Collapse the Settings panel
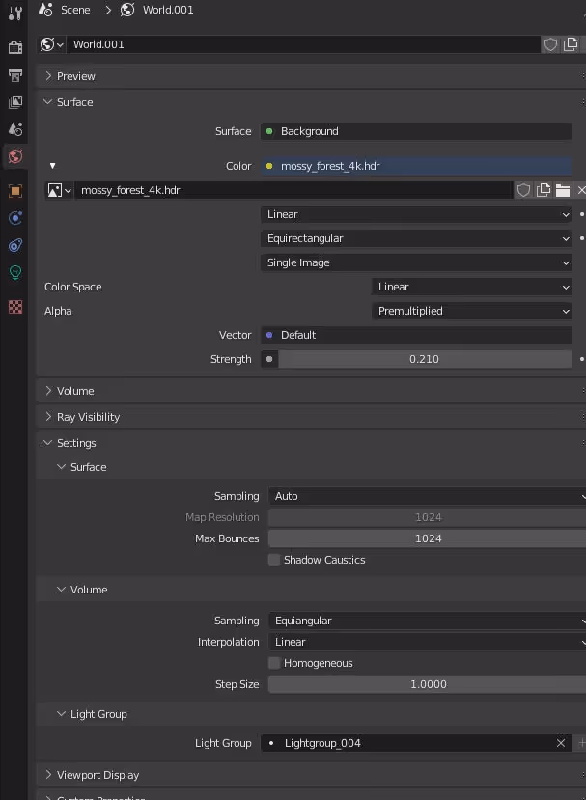Viewport: 586px width, 800px height. point(312,443)
